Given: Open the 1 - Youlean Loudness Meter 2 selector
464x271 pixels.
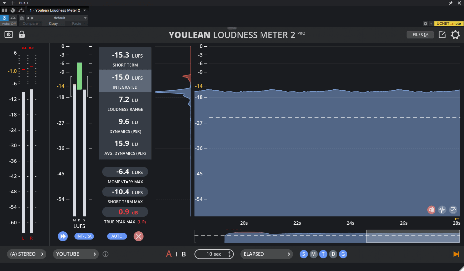Looking at the screenshot, I should coord(58,10).
